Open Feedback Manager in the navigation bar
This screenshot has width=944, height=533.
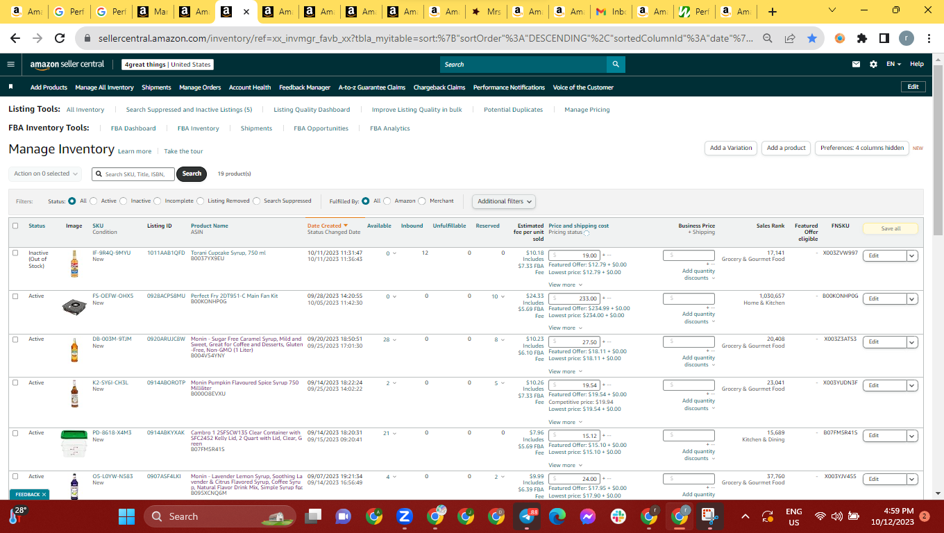tap(305, 87)
